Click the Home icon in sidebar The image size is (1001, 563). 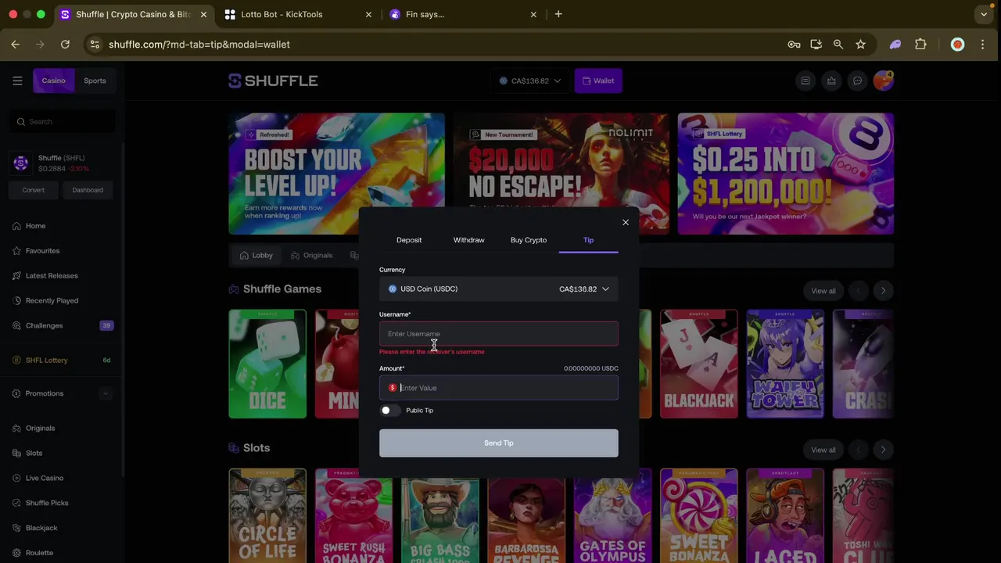(16, 226)
